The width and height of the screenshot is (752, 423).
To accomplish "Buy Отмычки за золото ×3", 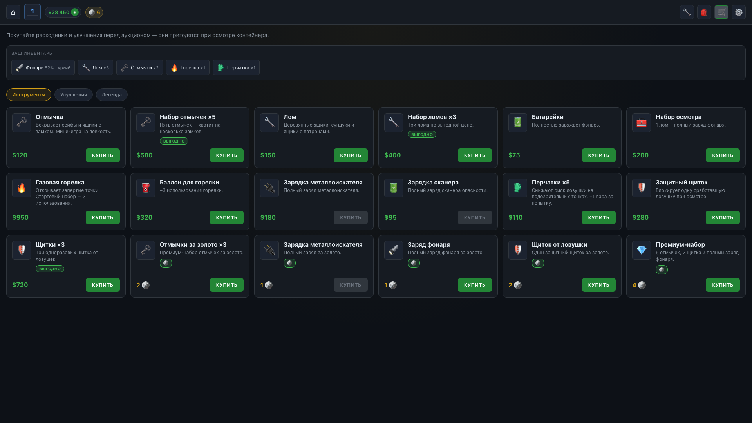I will [x=227, y=285].
